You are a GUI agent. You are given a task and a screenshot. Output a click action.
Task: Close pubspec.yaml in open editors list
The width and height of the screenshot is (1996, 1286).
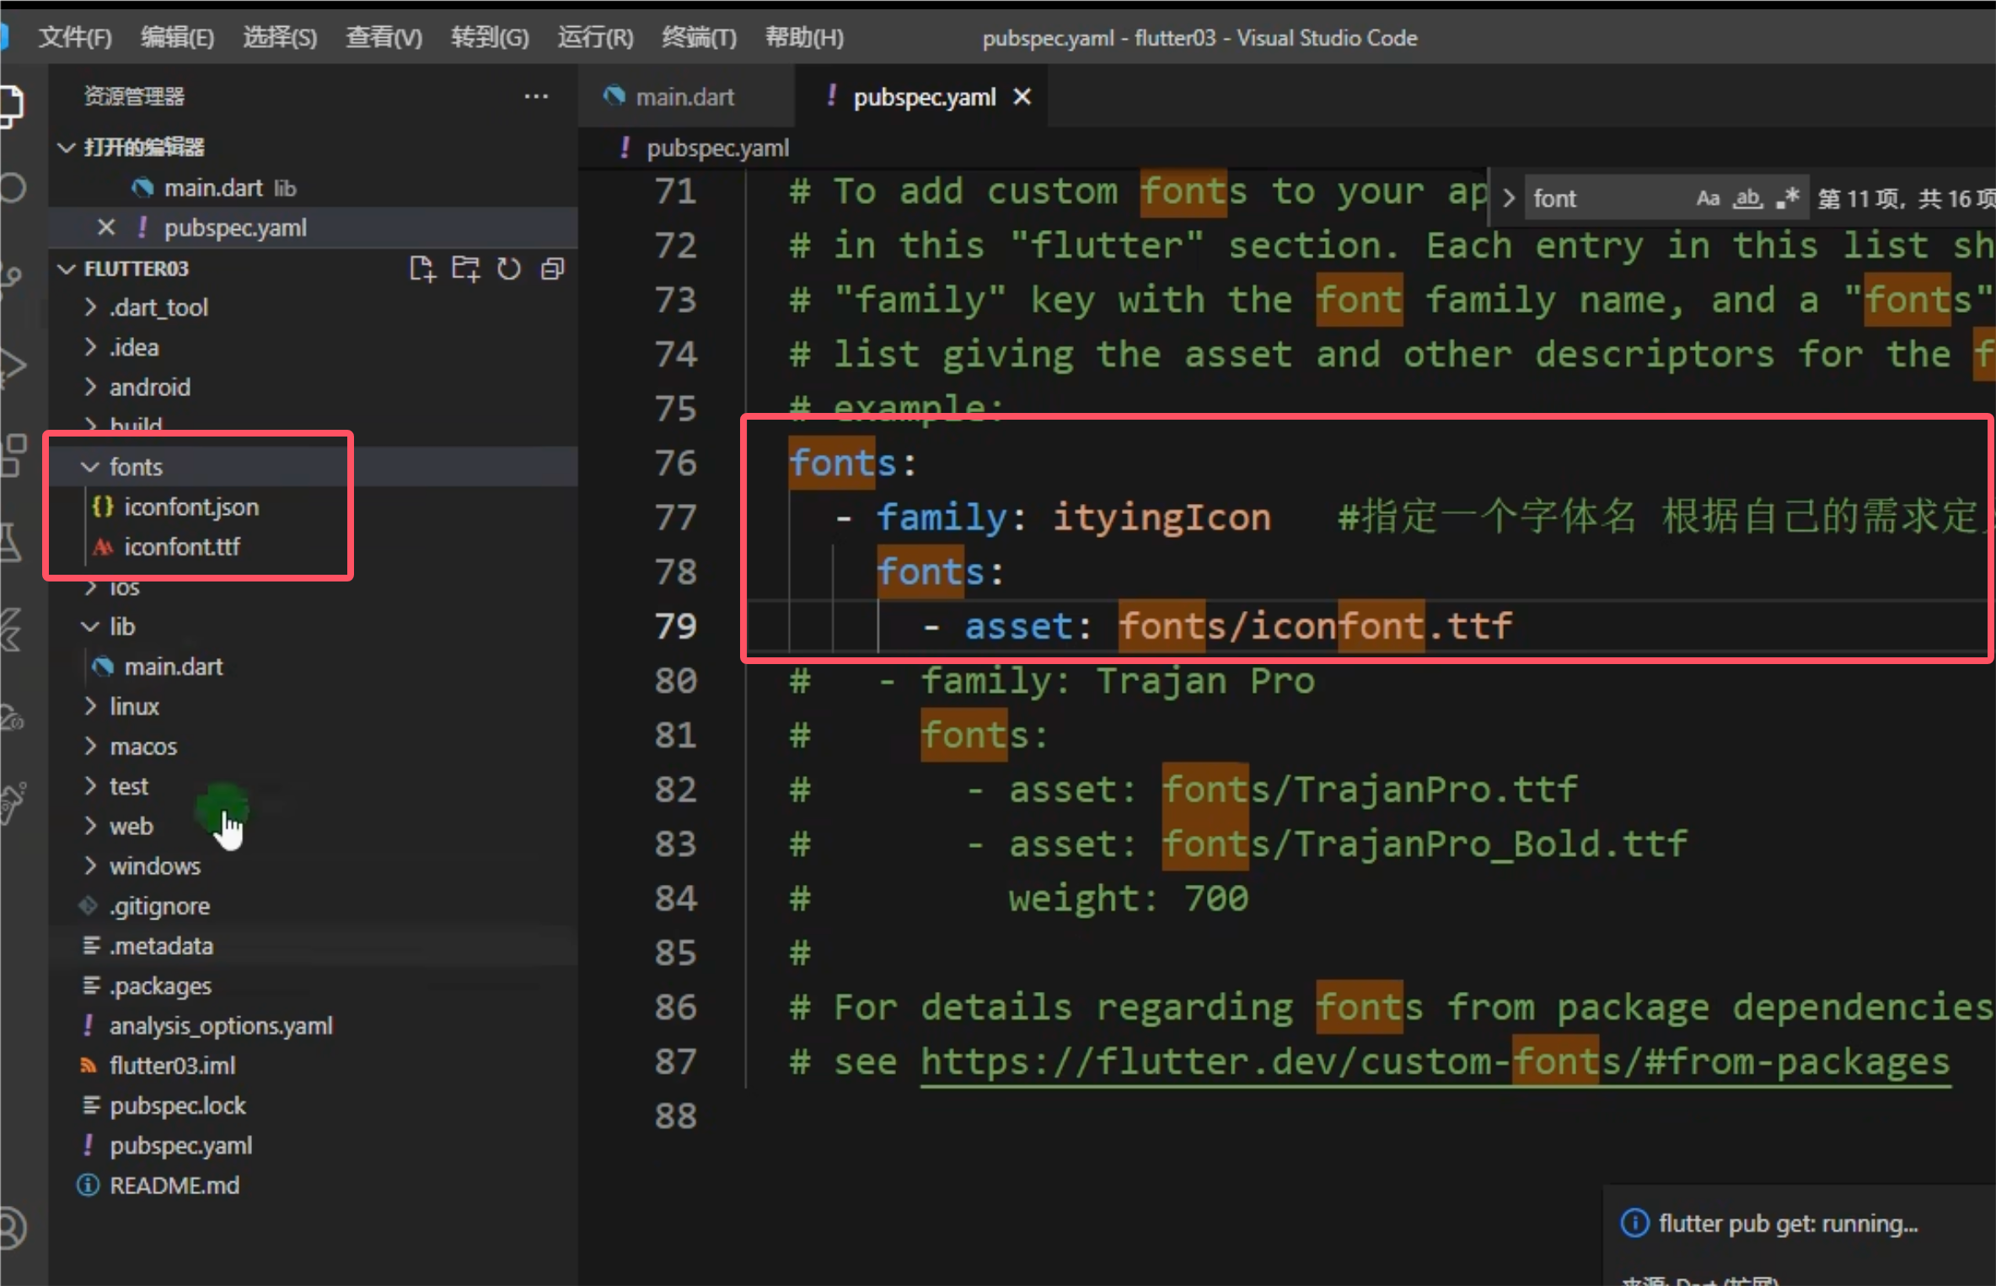[106, 228]
